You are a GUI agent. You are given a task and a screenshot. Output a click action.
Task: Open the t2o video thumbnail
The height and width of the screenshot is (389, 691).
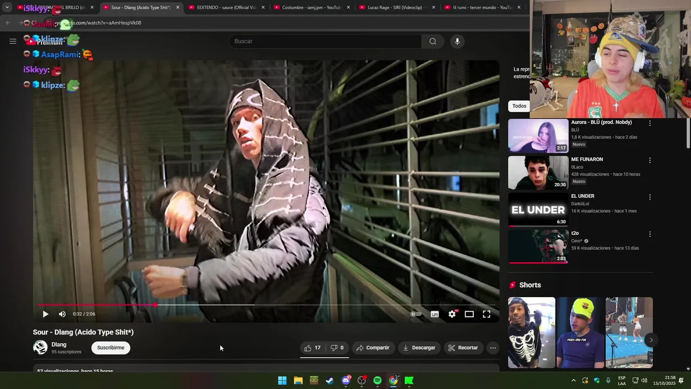(x=538, y=246)
